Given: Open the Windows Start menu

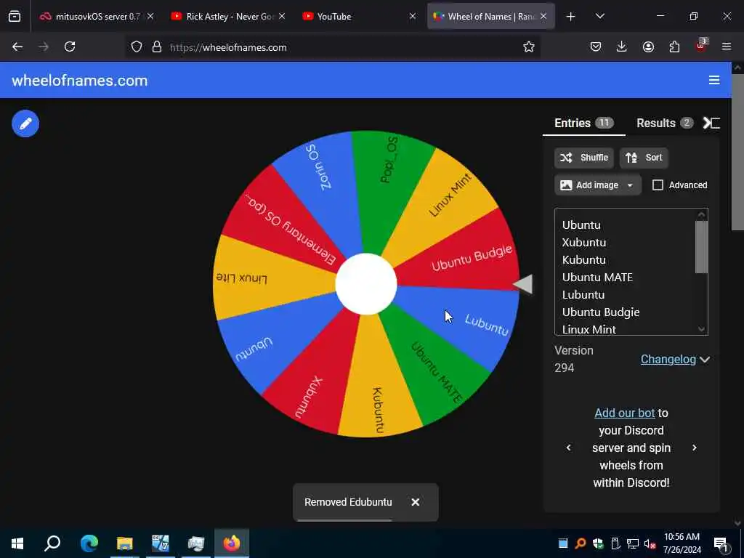Looking at the screenshot, I should point(17,543).
